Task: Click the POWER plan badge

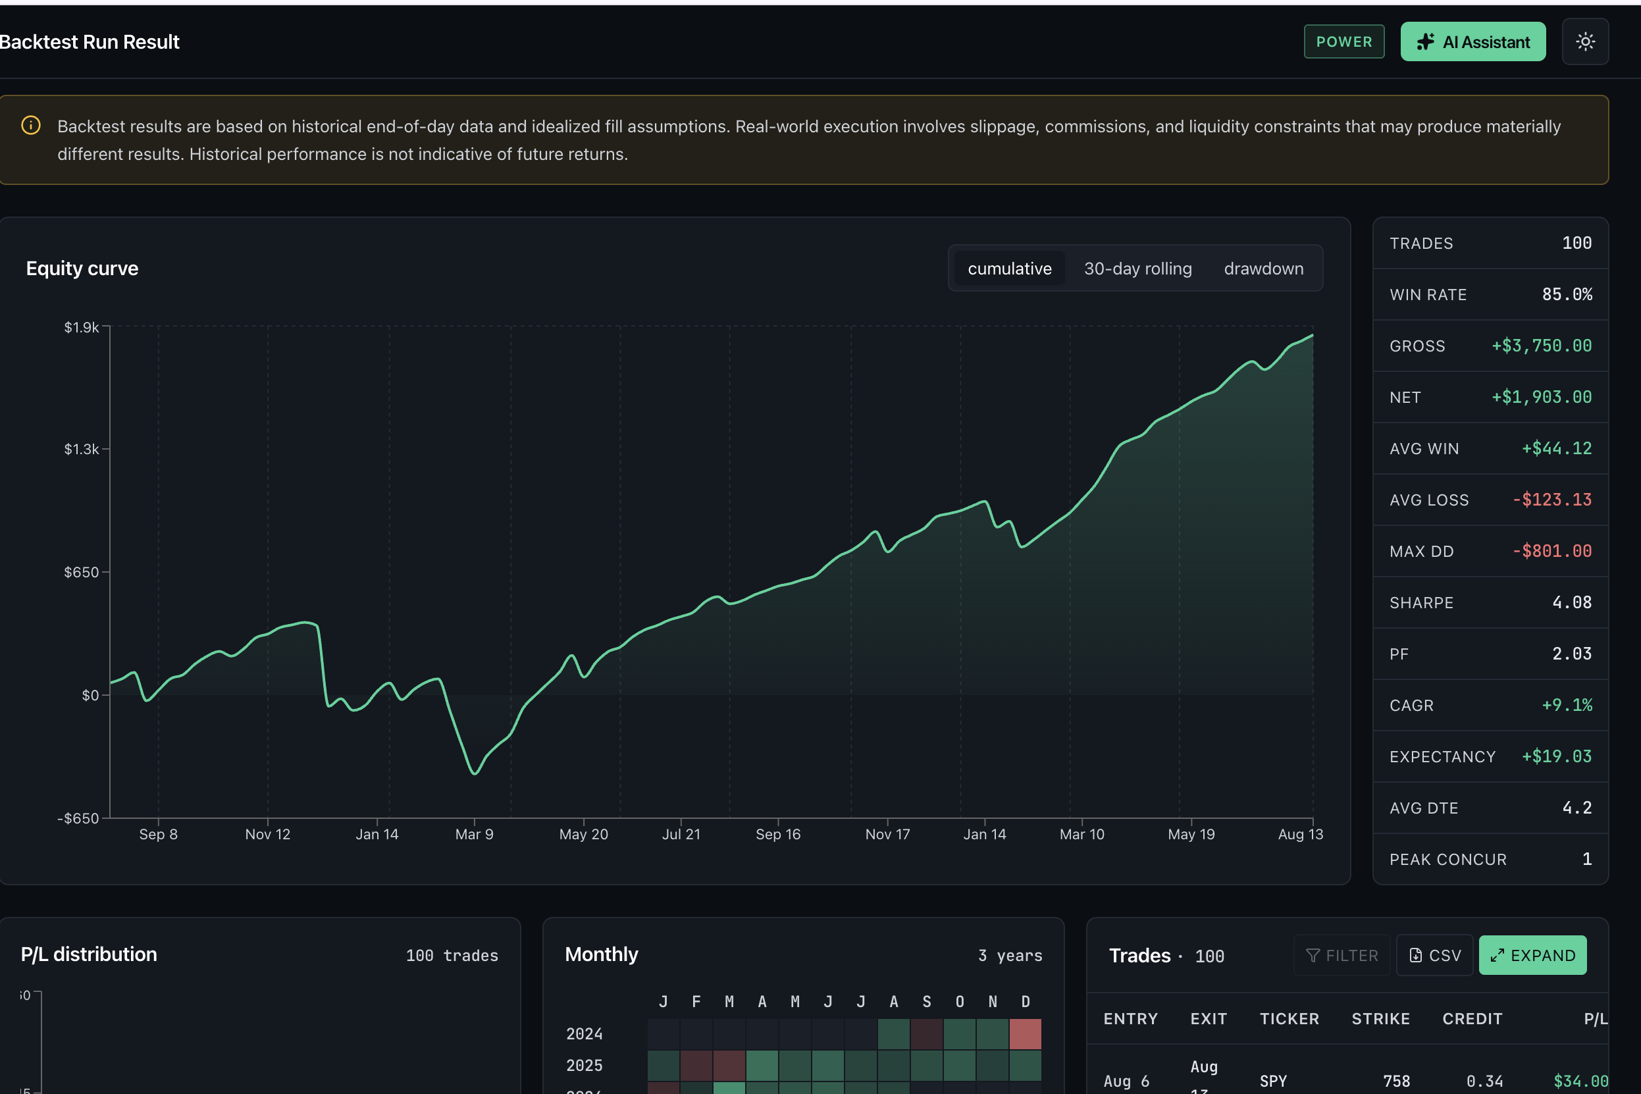Action: (1343, 42)
